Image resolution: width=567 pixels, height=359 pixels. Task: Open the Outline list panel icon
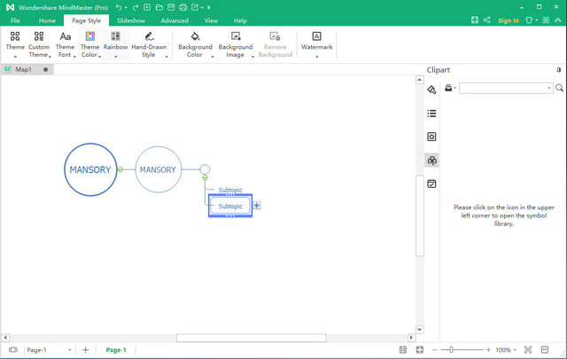click(431, 113)
